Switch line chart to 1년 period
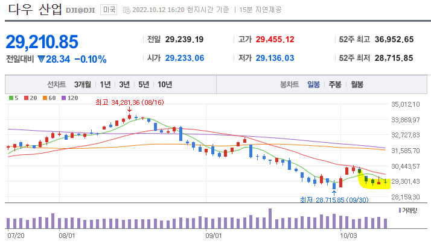431x247 pixels. pos(105,84)
